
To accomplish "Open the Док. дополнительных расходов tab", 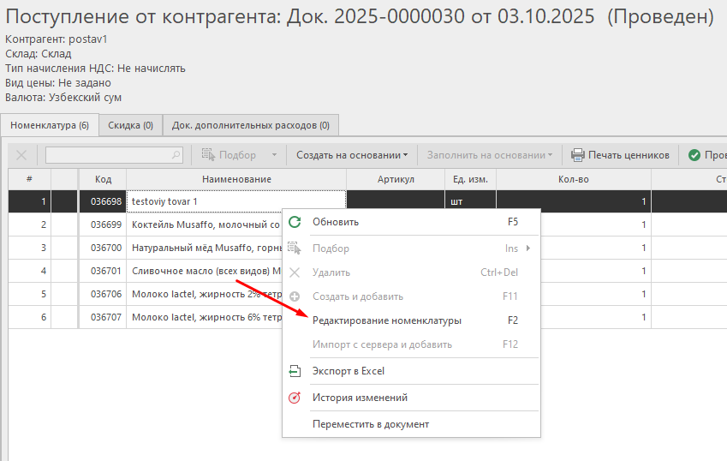I will (250, 125).
